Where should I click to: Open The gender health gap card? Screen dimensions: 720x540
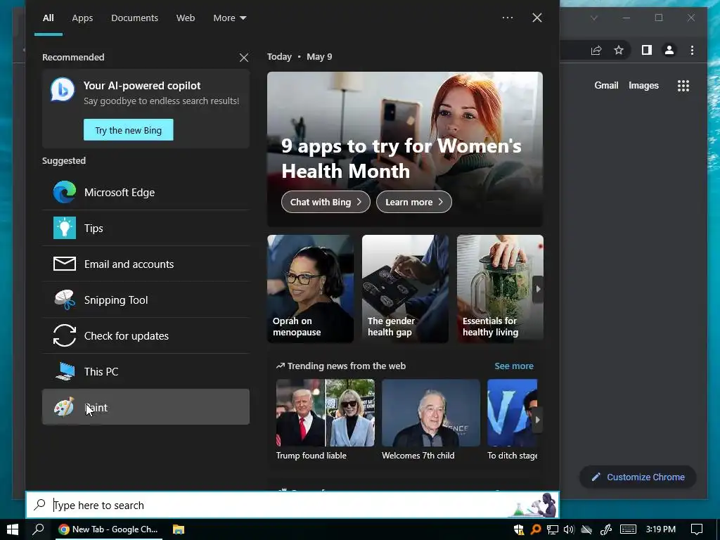[x=405, y=289]
